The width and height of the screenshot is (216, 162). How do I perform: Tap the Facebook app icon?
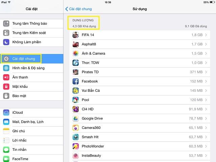76,81
